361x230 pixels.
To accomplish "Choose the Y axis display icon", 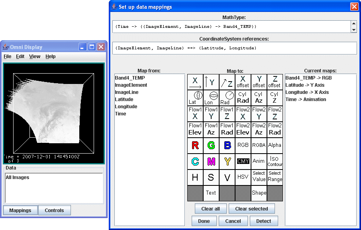I will click(x=211, y=82).
